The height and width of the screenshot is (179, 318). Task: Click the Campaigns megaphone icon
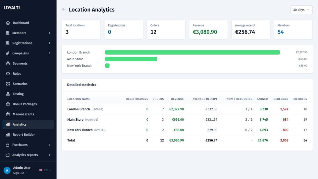(x=8, y=53)
